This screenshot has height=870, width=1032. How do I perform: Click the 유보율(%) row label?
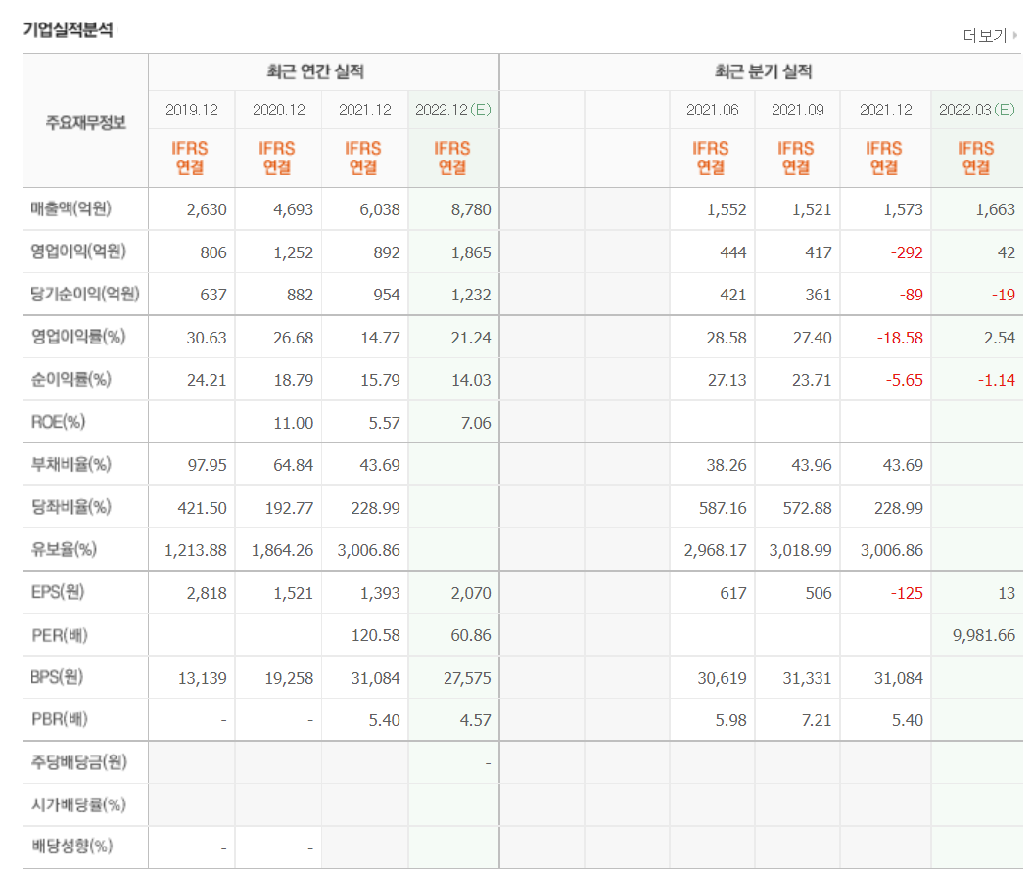[64, 549]
